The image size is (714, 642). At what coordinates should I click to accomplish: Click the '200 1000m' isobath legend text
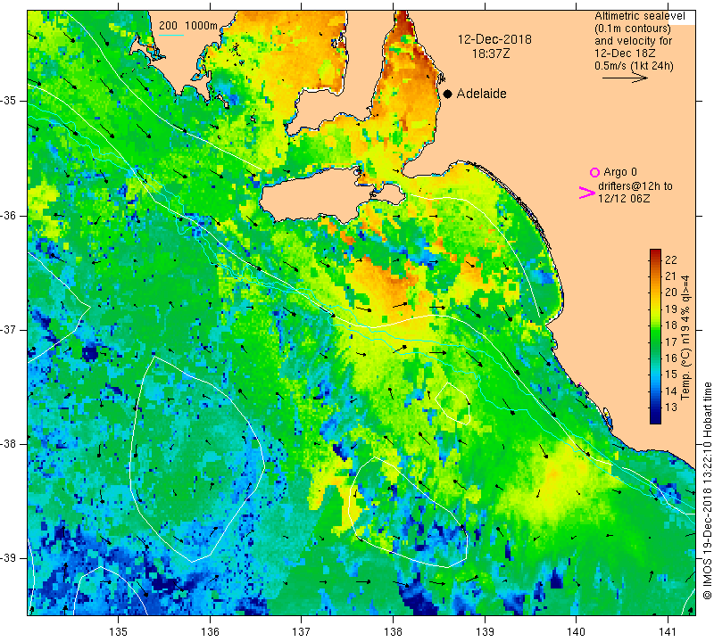pyautogui.click(x=188, y=26)
